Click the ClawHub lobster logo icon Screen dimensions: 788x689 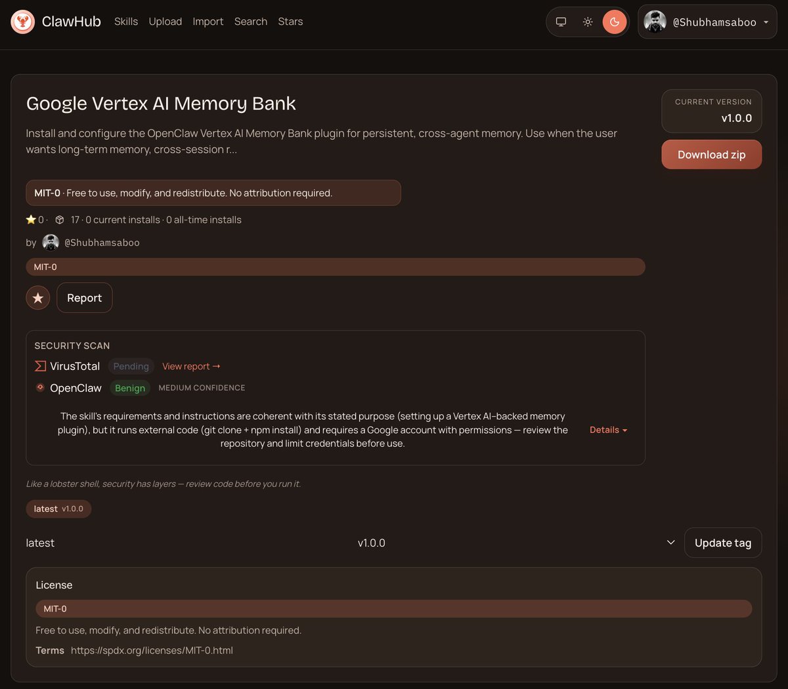pos(23,22)
